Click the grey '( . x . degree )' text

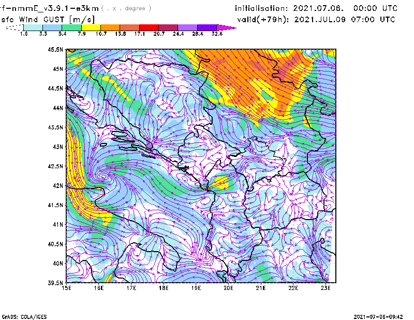click(x=126, y=8)
